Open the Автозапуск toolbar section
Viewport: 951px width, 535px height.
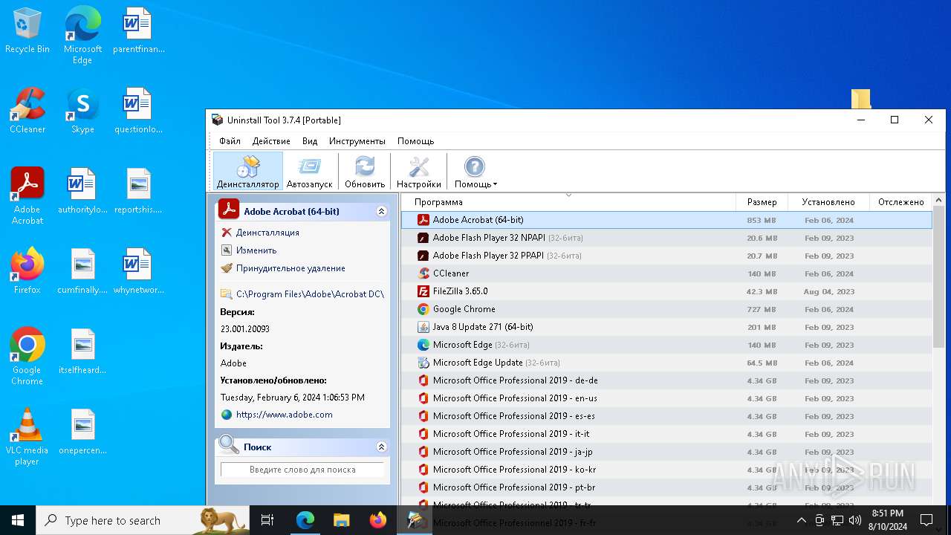tap(310, 172)
